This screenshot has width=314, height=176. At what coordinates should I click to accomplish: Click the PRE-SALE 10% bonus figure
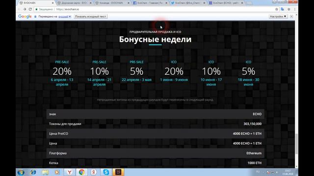(99, 71)
